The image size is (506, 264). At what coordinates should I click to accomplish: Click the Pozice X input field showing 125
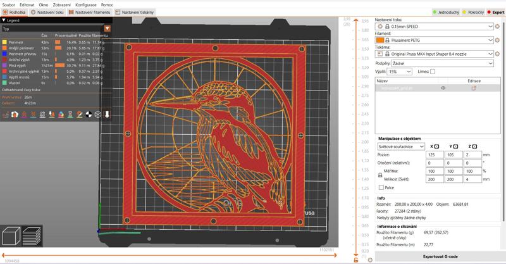[435, 154]
